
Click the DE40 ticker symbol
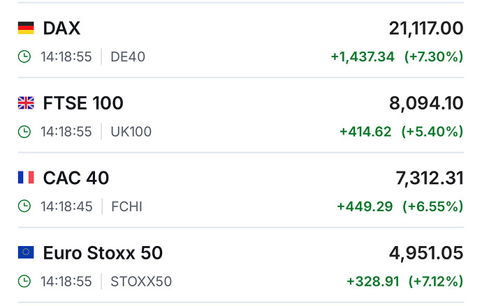tap(128, 56)
